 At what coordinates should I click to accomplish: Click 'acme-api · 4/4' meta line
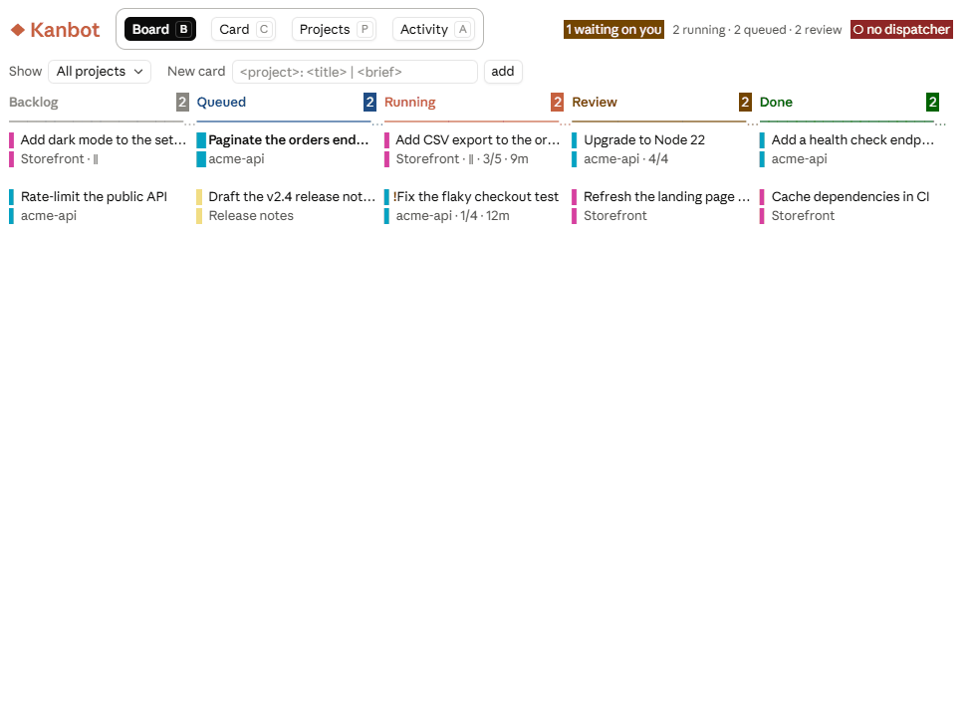(x=626, y=159)
